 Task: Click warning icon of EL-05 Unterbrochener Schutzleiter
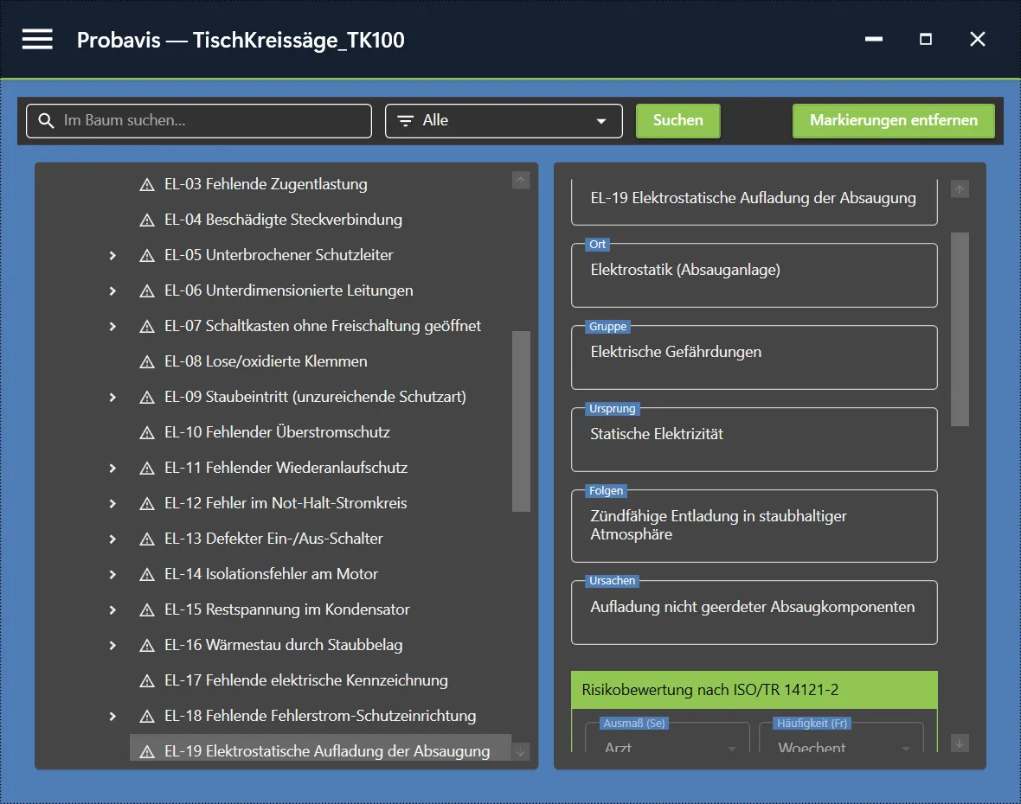tap(147, 256)
